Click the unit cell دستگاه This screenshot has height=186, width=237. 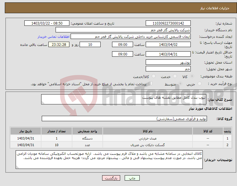[87, 138]
